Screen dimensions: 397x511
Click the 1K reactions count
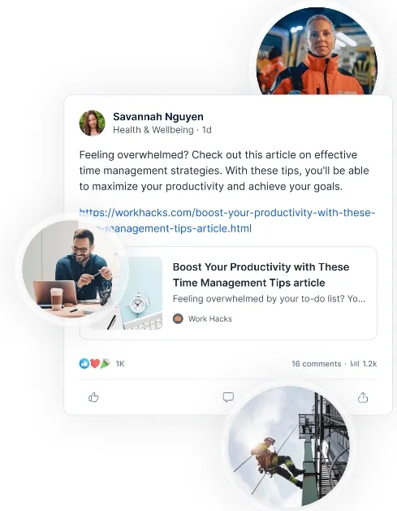click(x=120, y=364)
